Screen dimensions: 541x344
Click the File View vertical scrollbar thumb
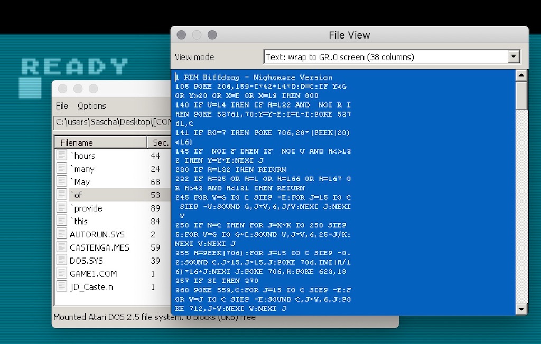[x=521, y=95]
